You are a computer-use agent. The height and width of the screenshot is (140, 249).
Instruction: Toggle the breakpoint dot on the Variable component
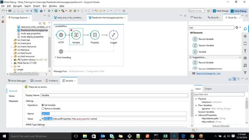[x=71, y=30]
